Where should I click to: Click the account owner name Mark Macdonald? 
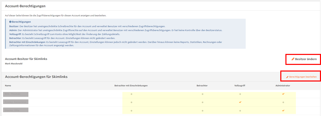click(14, 64)
